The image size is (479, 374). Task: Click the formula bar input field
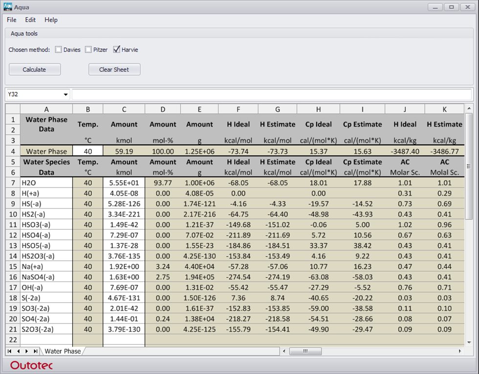click(272, 94)
